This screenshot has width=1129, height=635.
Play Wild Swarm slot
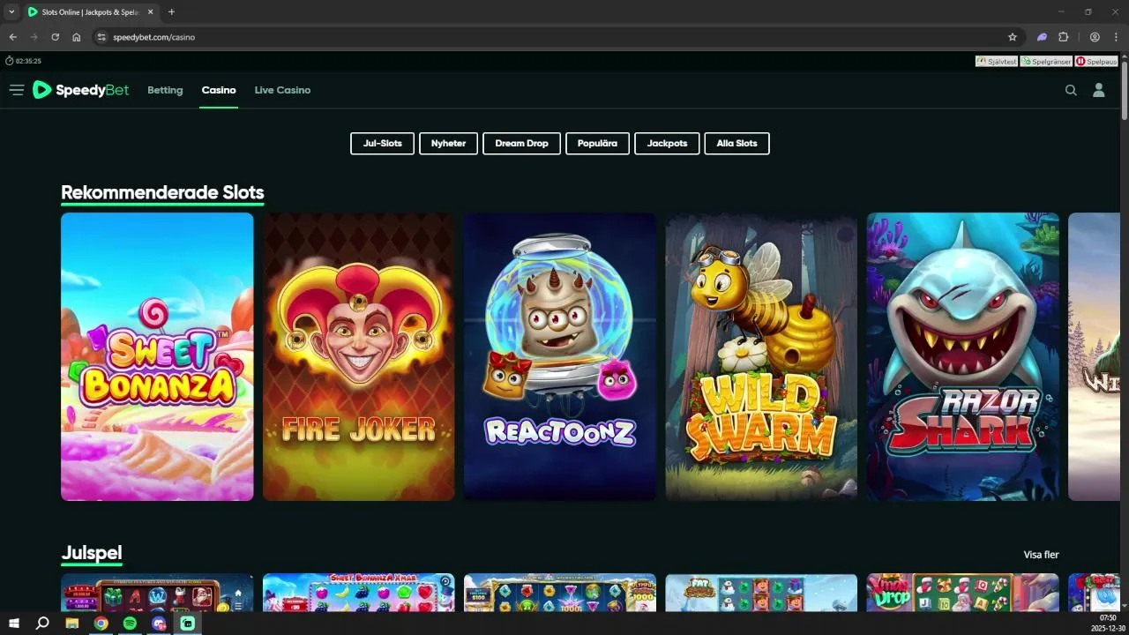point(761,356)
